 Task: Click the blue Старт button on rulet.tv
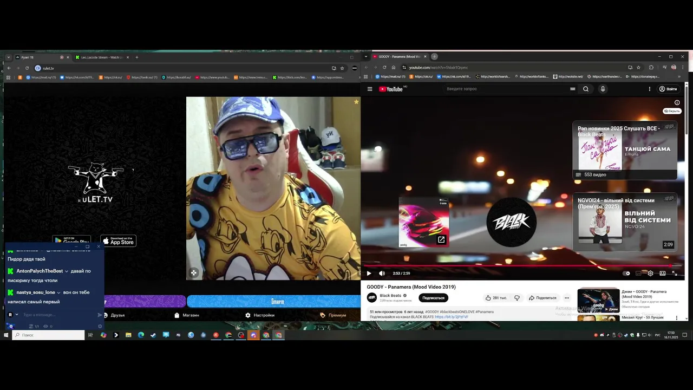click(x=273, y=302)
